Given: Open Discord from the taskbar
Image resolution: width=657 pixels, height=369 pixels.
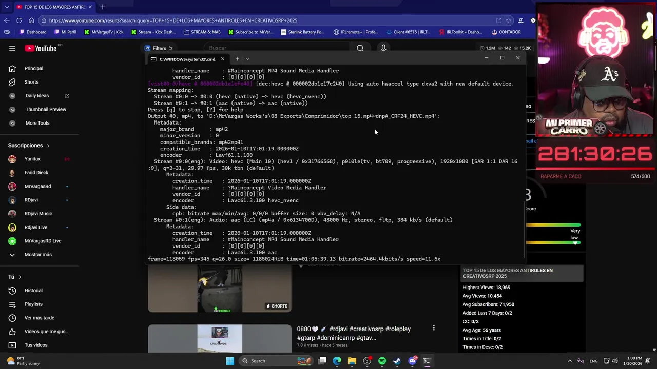Looking at the screenshot, I should [x=412, y=361].
